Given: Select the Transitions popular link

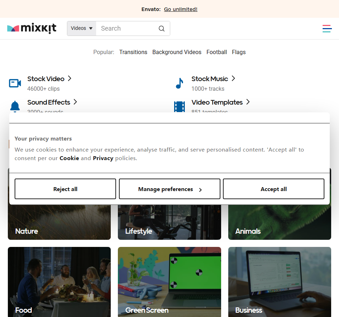Looking at the screenshot, I should [x=133, y=52].
